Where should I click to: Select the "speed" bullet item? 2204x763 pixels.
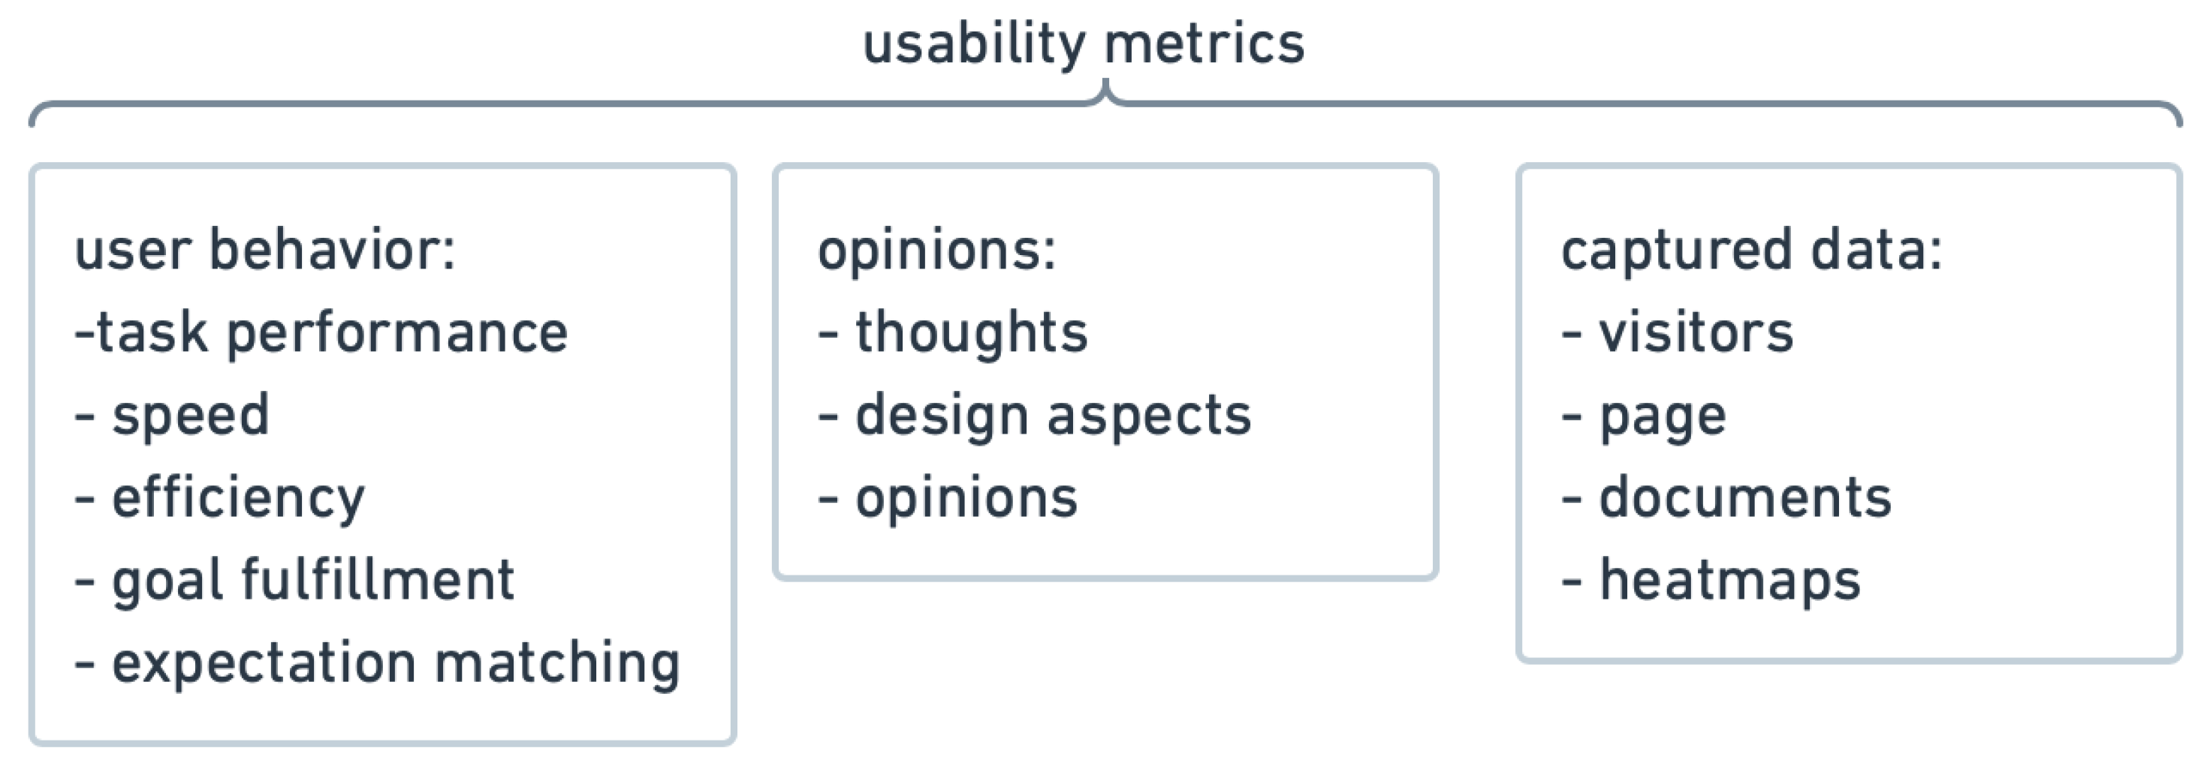[x=190, y=416]
